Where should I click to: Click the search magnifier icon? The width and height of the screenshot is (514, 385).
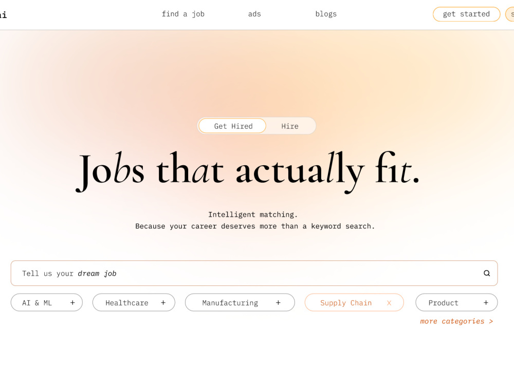[x=487, y=273]
